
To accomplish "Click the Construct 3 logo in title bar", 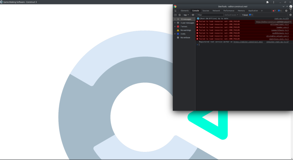I will (1, 2).
